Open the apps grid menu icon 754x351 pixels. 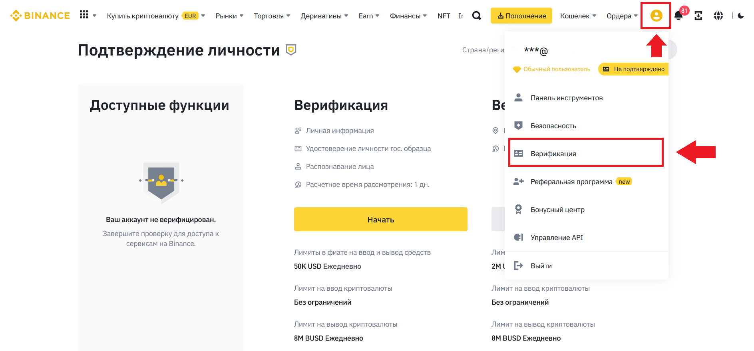pos(84,15)
